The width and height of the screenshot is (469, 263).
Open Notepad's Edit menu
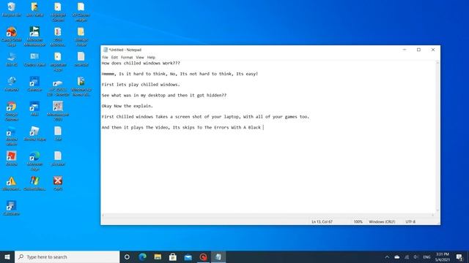(x=114, y=57)
